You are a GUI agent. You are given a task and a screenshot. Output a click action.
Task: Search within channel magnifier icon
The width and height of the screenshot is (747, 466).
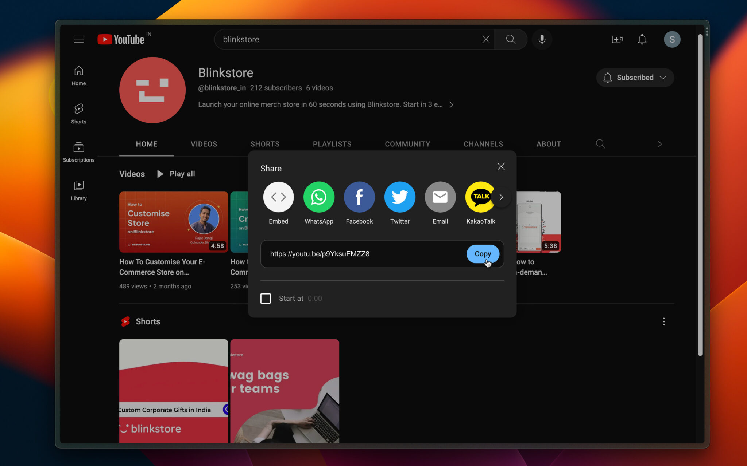(x=600, y=144)
